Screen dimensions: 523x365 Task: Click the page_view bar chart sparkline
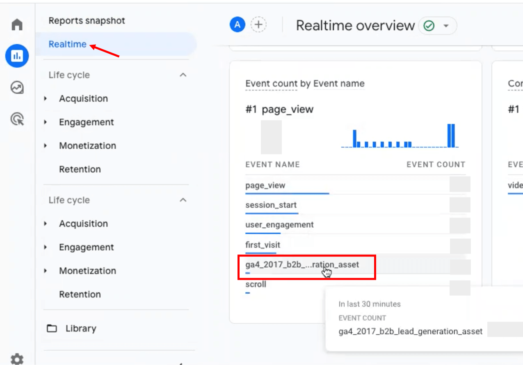(x=400, y=136)
